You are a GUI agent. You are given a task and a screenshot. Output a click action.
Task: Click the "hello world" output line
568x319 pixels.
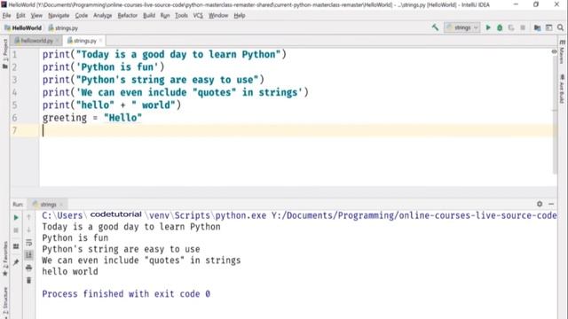click(x=70, y=271)
